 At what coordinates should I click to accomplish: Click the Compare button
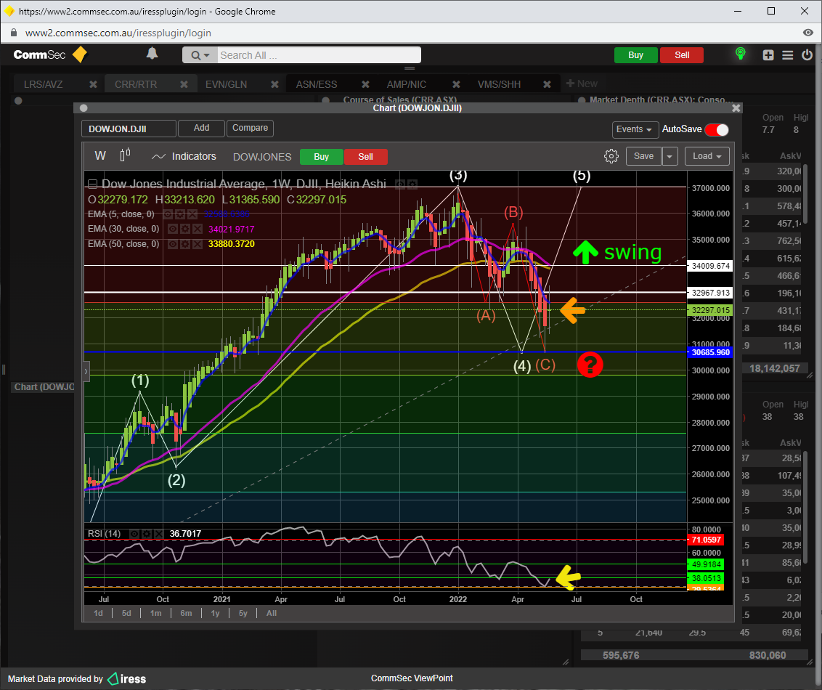tap(250, 128)
